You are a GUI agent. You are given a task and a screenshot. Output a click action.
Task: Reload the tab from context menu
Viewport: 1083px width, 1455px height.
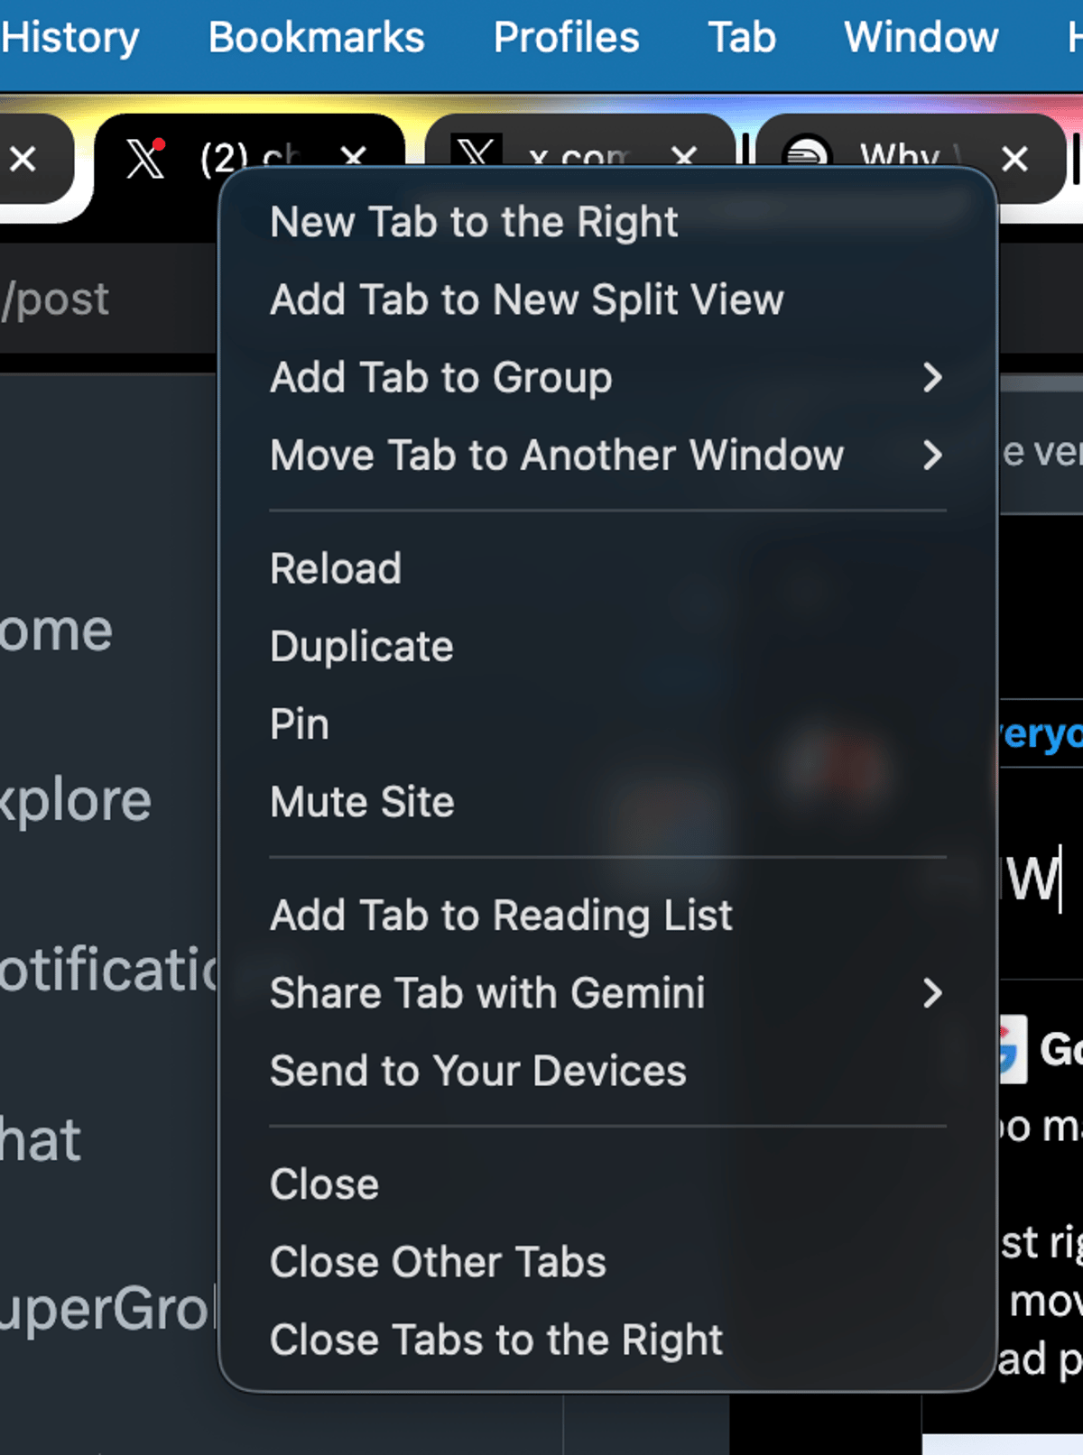pos(336,568)
